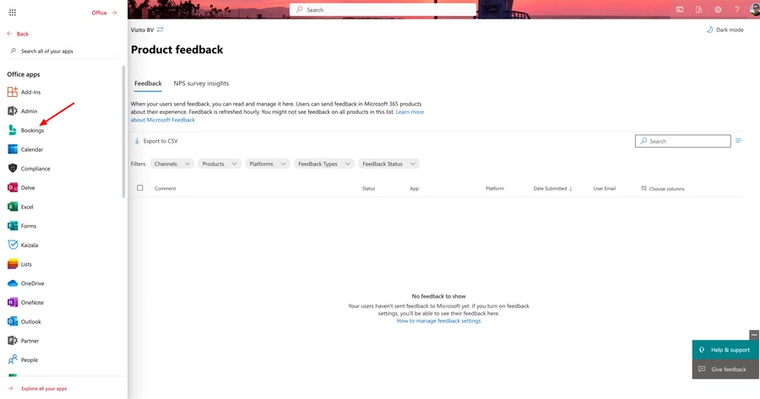Click the app list vertical scrollbar
The height and width of the screenshot is (399, 760).
(123, 132)
